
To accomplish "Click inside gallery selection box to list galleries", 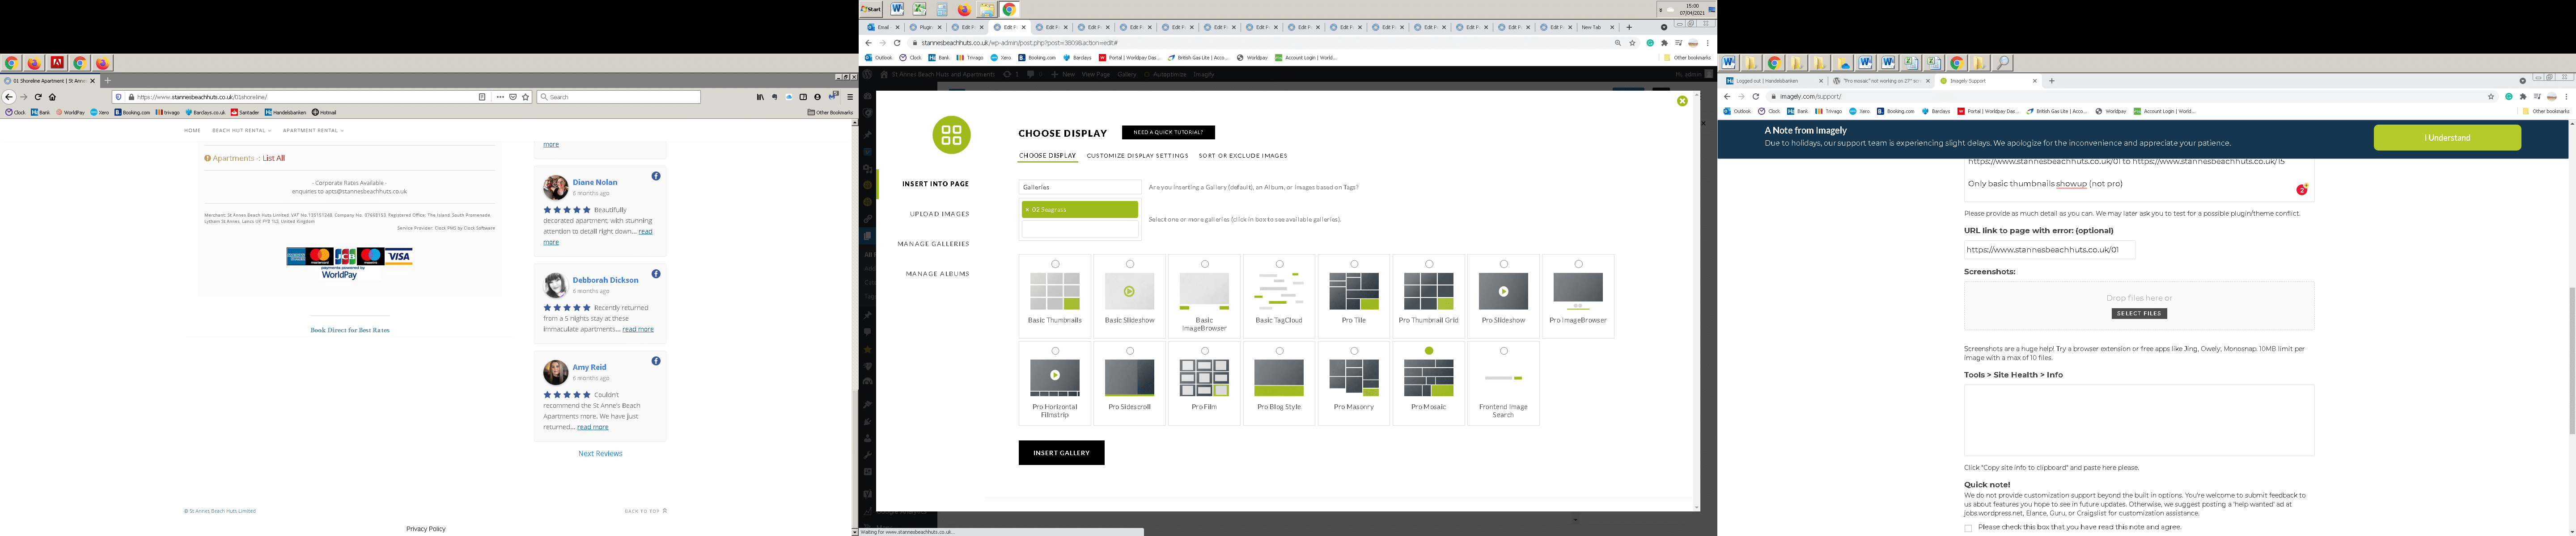I will coord(1080,229).
